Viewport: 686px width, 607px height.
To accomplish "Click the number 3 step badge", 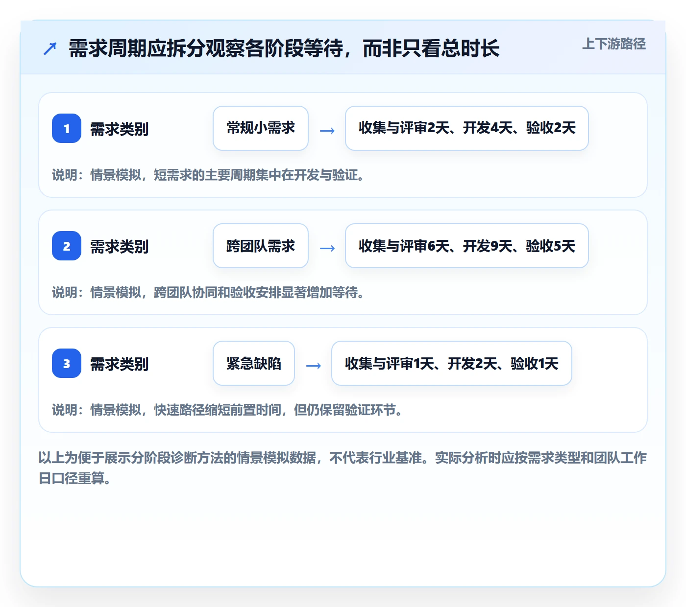I will (67, 363).
